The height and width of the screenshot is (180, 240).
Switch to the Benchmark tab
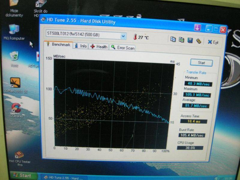(x=58, y=44)
